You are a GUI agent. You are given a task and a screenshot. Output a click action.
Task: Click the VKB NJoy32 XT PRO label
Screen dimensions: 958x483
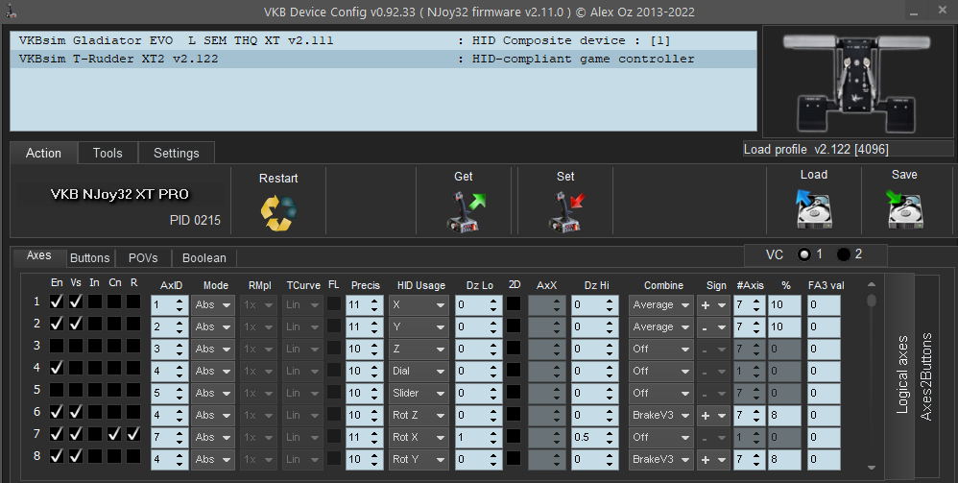(120, 194)
